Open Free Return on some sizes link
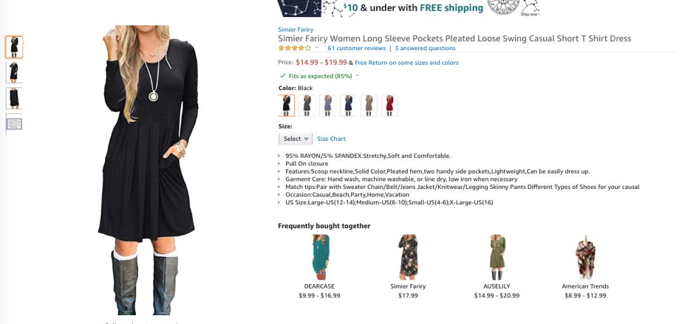 pyautogui.click(x=407, y=63)
